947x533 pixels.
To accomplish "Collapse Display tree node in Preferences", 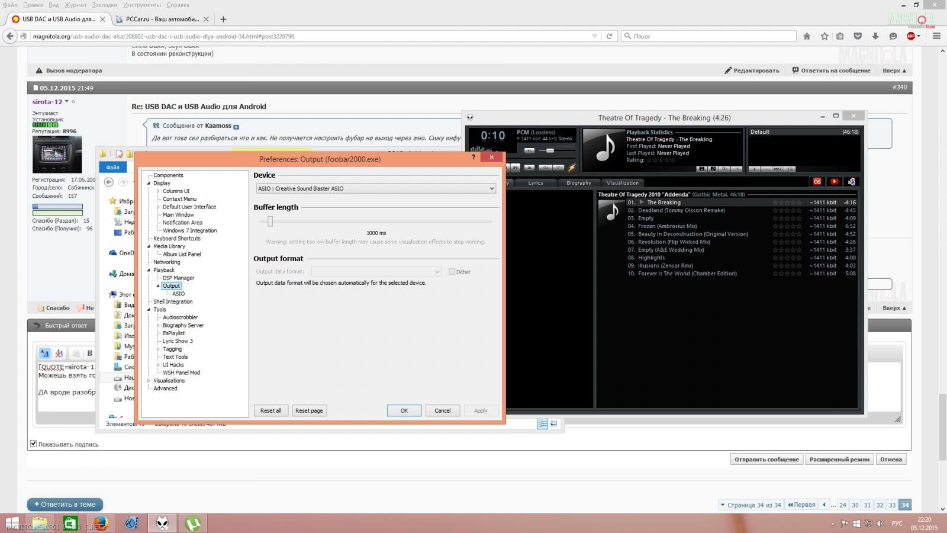I will (x=149, y=184).
